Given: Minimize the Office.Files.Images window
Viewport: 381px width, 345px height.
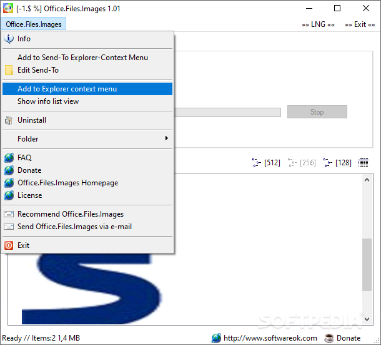Looking at the screenshot, I should coord(309,9).
